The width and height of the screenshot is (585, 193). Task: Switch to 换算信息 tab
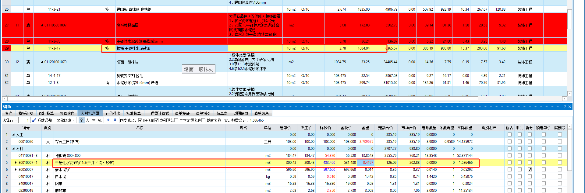pyautogui.click(x=67, y=113)
